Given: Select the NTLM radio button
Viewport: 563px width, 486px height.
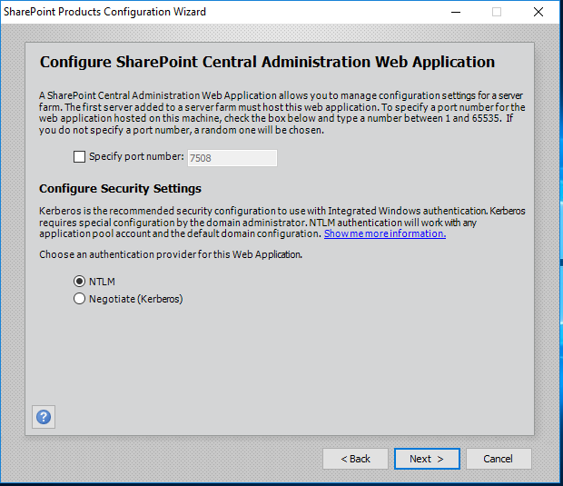Looking at the screenshot, I should point(79,282).
